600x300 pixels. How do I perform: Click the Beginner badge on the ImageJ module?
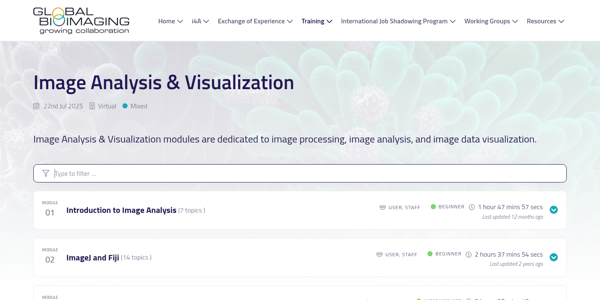[x=449, y=254]
